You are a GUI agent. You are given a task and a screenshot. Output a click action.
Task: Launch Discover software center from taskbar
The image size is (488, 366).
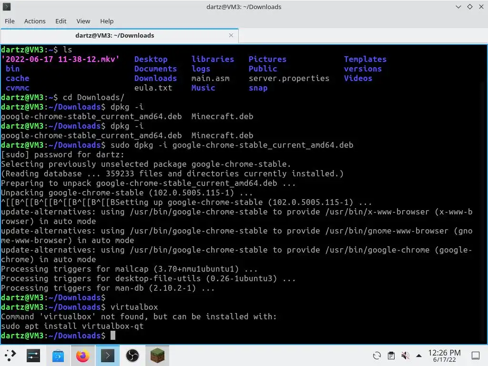[58, 356]
